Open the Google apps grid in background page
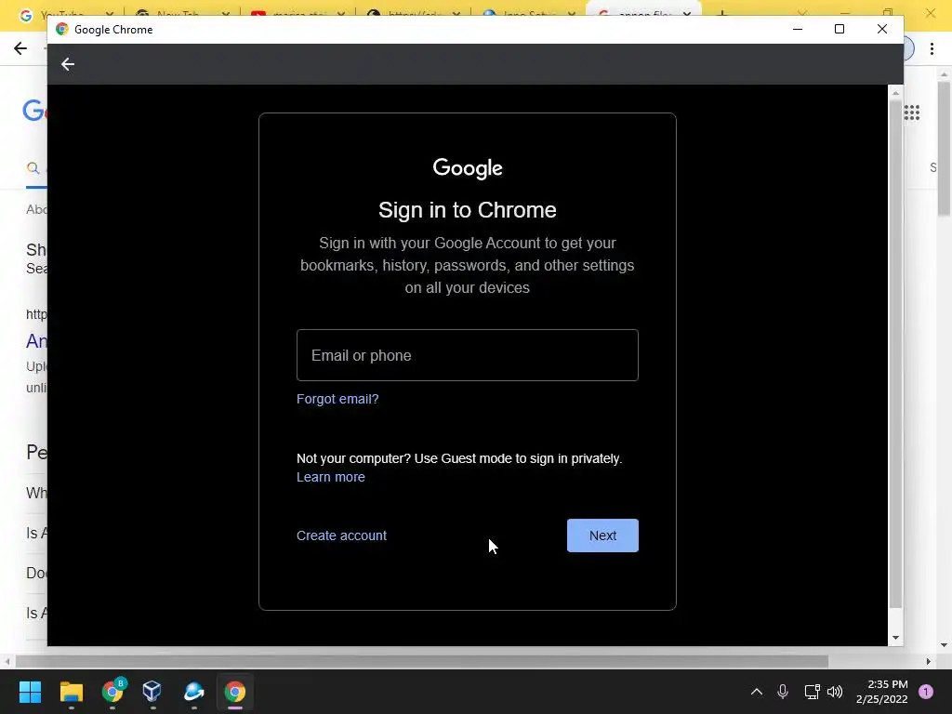The width and height of the screenshot is (952, 714). [912, 112]
